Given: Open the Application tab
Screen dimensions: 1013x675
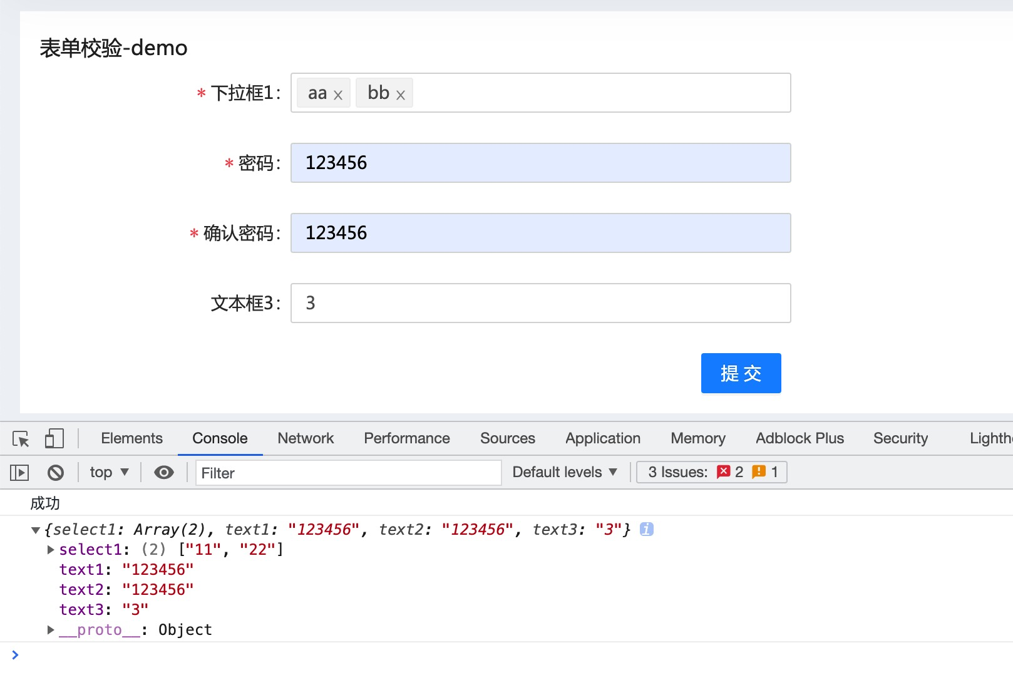Looking at the screenshot, I should (603, 438).
